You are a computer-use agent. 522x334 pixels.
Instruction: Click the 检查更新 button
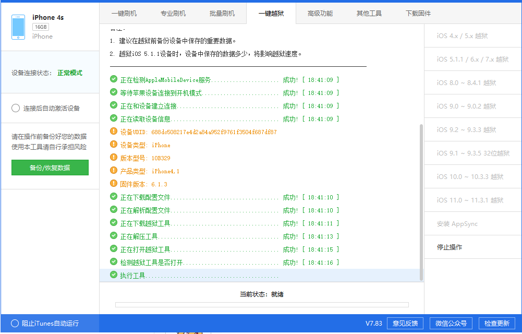(x=496, y=324)
